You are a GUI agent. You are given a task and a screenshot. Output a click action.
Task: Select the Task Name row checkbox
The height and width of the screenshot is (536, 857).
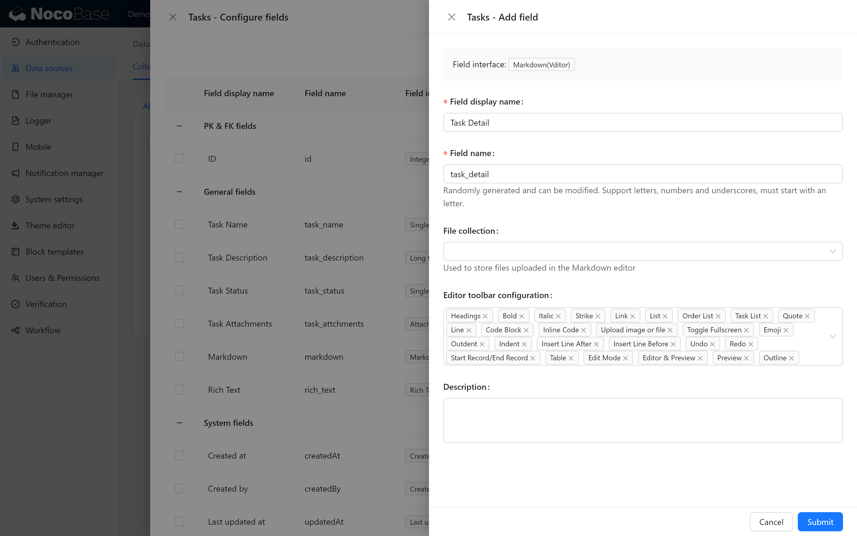tap(179, 225)
